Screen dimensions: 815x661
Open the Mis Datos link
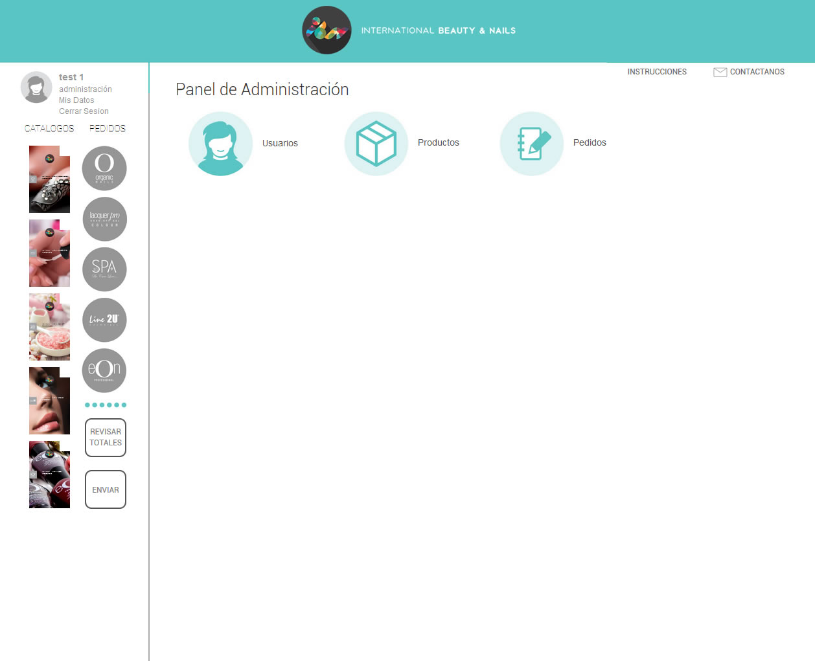[76, 100]
